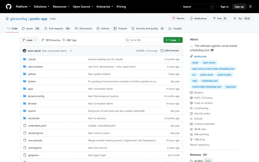Click the Notifications bell button
259x162 pixels.
pyautogui.click(x=198, y=18)
